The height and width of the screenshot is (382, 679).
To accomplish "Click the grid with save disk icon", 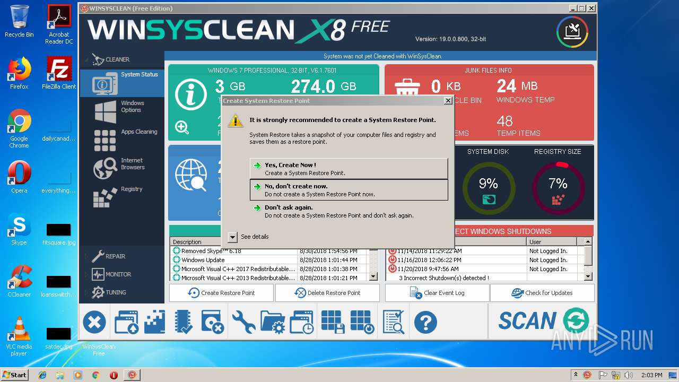I will pos(333,322).
